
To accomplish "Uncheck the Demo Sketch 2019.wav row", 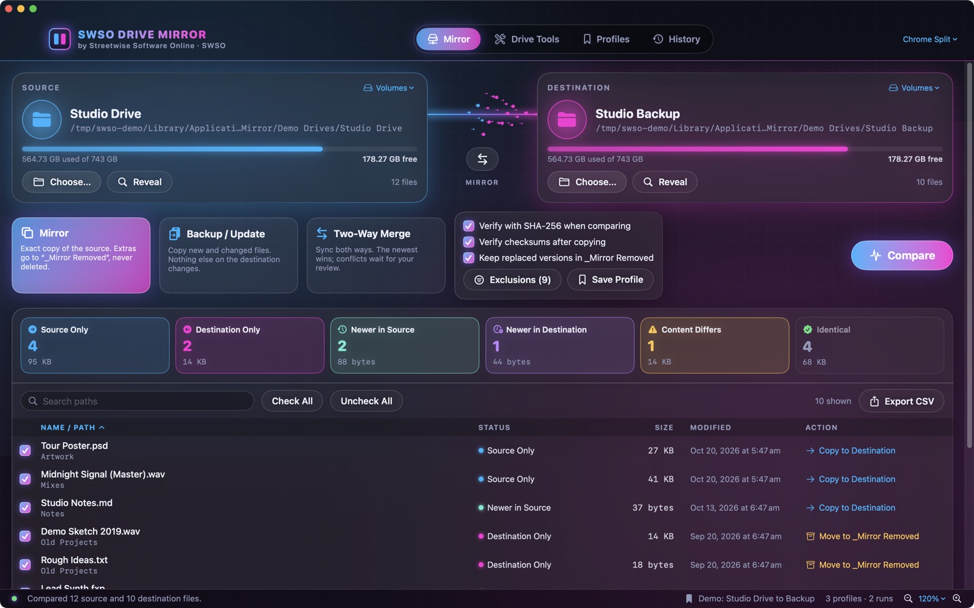I will point(25,536).
